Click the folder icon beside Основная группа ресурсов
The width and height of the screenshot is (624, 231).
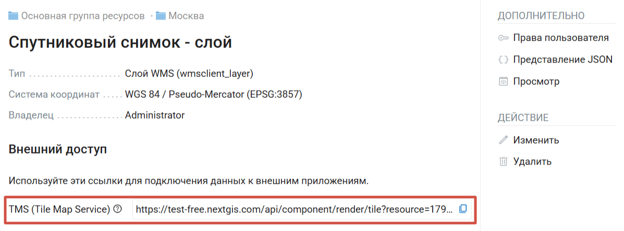pyautogui.click(x=14, y=16)
